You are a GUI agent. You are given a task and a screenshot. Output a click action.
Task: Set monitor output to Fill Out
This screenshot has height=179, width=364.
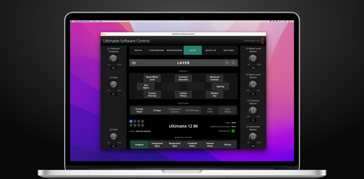(x=227, y=145)
